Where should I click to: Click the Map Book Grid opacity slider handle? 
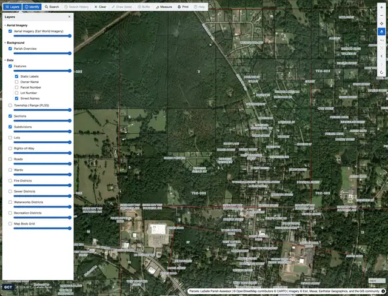pyautogui.click(x=70, y=228)
